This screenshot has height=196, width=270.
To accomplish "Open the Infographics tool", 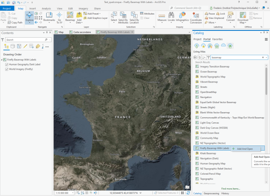I will (182, 18).
